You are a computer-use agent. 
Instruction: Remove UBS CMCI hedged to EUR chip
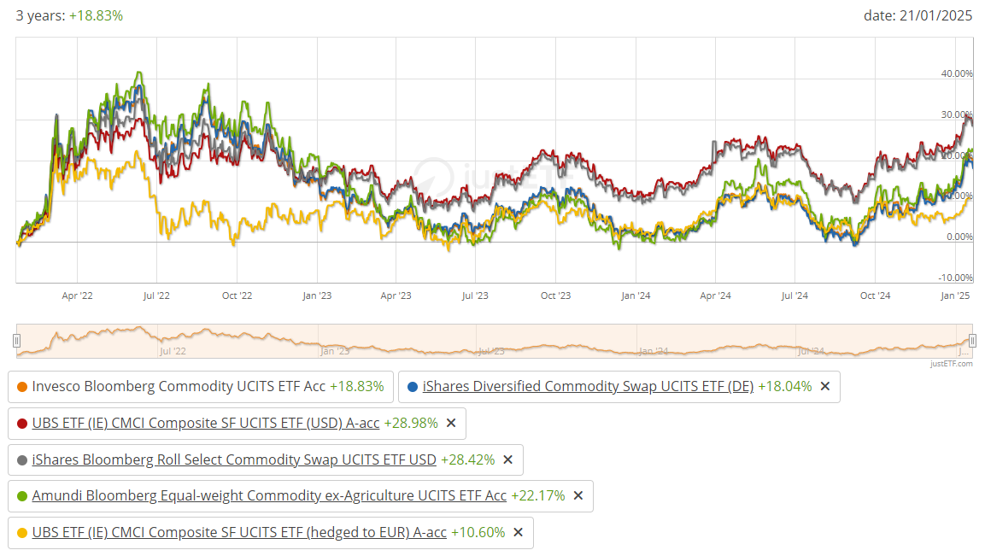tap(518, 533)
